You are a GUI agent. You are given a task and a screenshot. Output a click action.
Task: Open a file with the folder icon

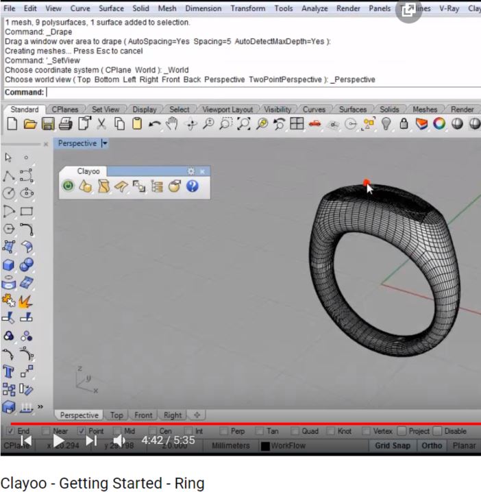(30, 123)
